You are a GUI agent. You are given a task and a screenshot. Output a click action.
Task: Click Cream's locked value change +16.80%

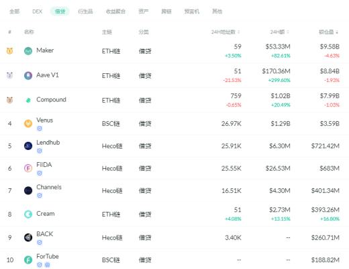pos(330,219)
